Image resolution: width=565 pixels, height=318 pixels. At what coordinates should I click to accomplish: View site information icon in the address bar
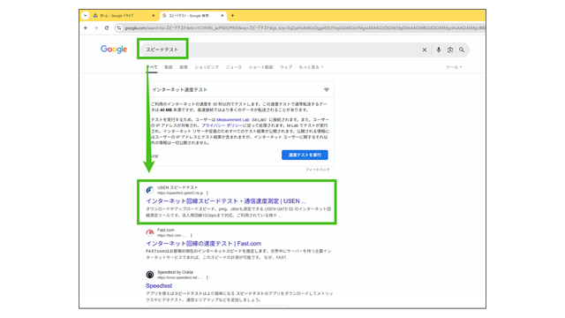[119, 27]
